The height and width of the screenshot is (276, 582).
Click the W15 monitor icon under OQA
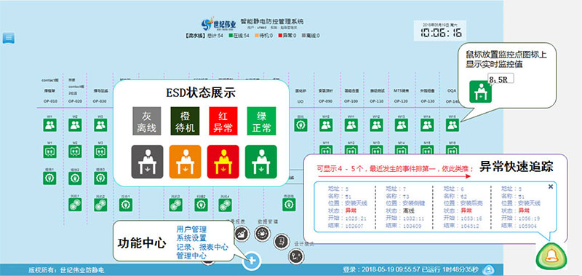click(x=452, y=125)
